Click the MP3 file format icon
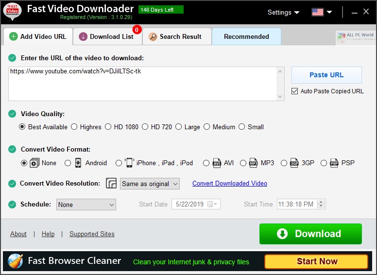This screenshot has width=377, height=275. (x=253, y=163)
